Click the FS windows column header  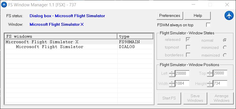click(x=61, y=37)
